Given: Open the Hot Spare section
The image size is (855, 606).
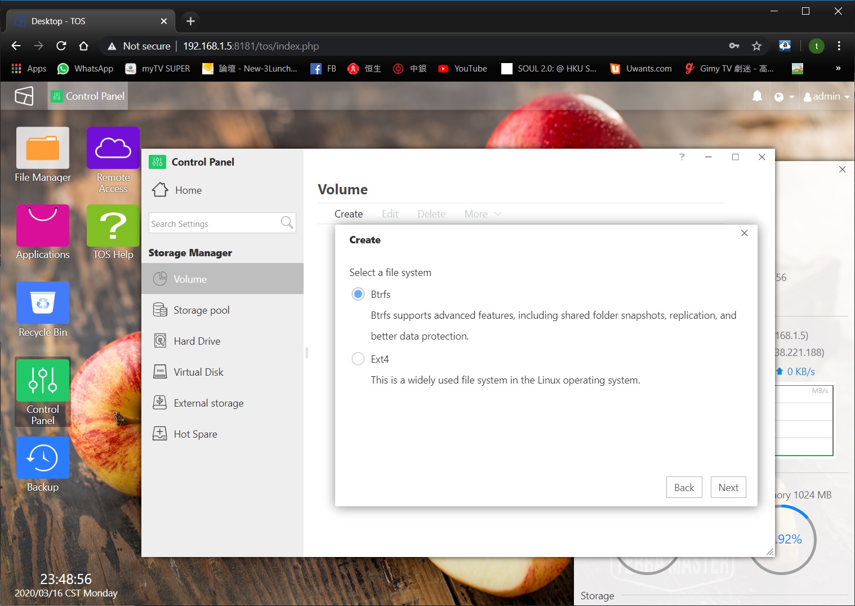Looking at the screenshot, I should click(x=195, y=434).
